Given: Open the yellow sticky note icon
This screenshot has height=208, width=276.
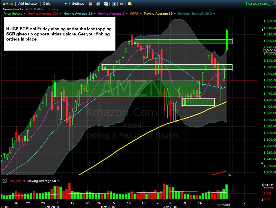Looking at the screenshot, I should [129, 4].
